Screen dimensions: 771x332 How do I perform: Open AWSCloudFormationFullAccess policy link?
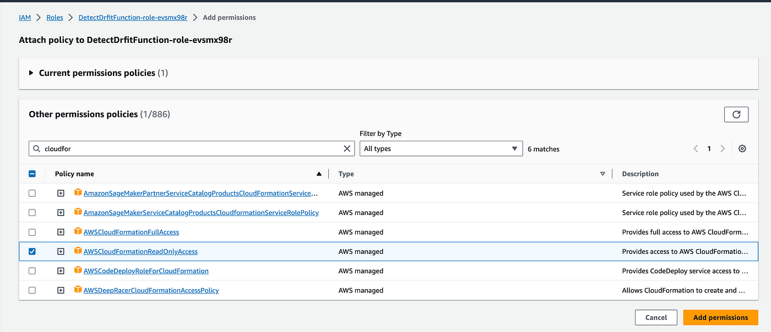pos(131,232)
